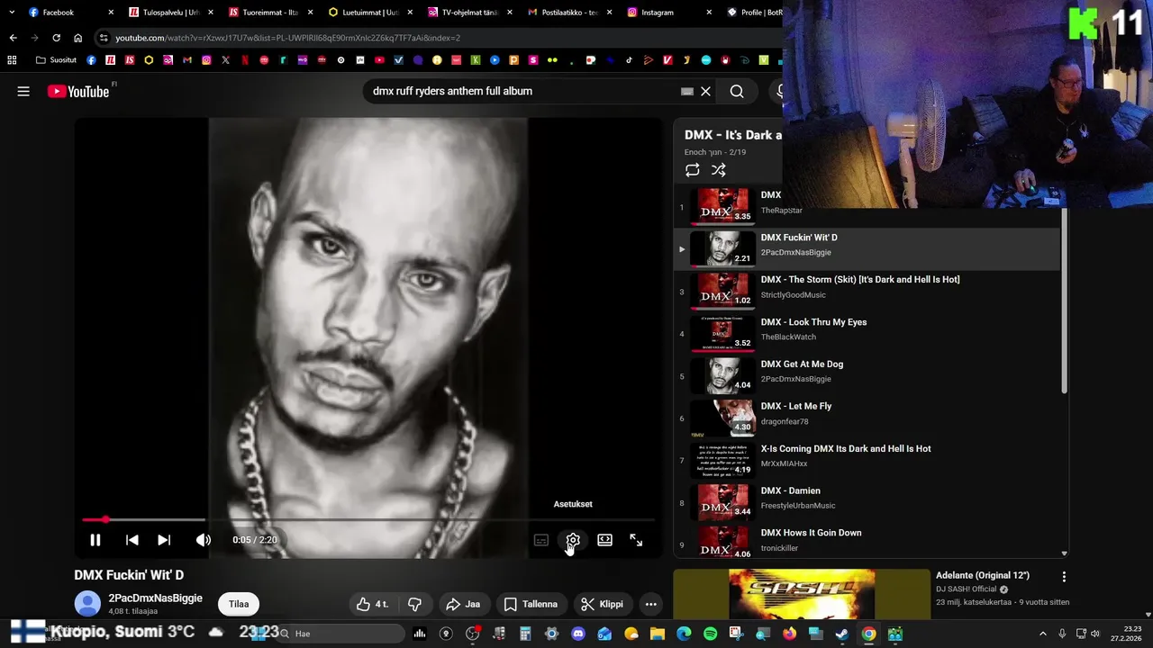This screenshot has height=648, width=1153.
Task: Toggle playlist loop
Action: point(692,170)
